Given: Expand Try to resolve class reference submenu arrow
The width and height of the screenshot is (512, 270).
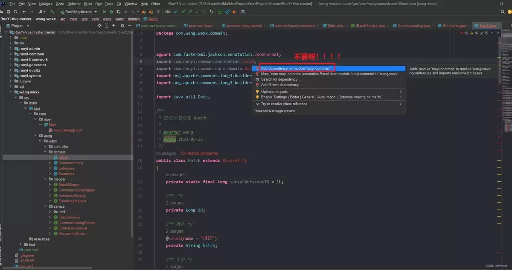Looking at the screenshot, I should [400, 104].
